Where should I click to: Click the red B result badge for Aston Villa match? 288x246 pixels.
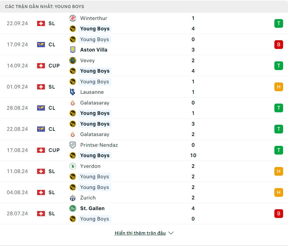[x=278, y=45]
